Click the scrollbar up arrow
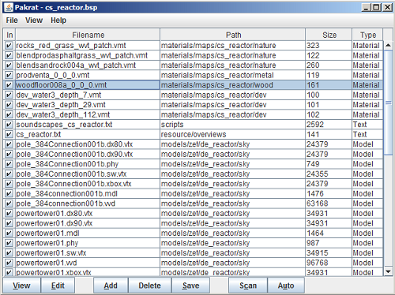Image resolution: width=395 pixels, height=295 pixels. coord(388,45)
